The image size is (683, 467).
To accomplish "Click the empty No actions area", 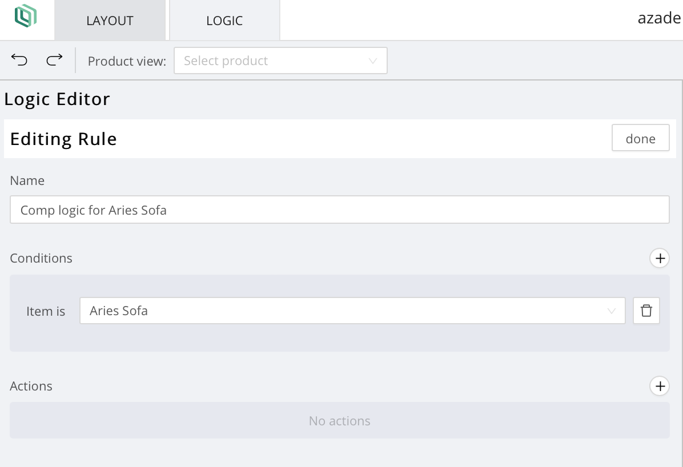I will [339, 421].
